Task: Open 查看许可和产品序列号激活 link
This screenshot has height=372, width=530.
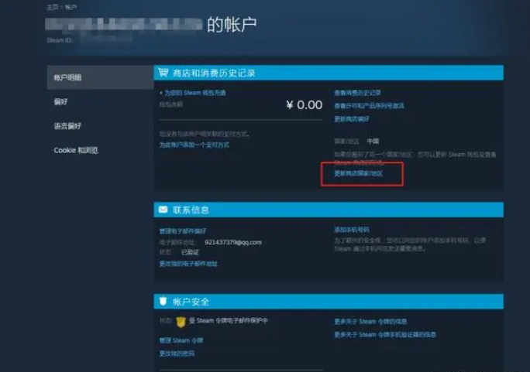Action: [369, 106]
